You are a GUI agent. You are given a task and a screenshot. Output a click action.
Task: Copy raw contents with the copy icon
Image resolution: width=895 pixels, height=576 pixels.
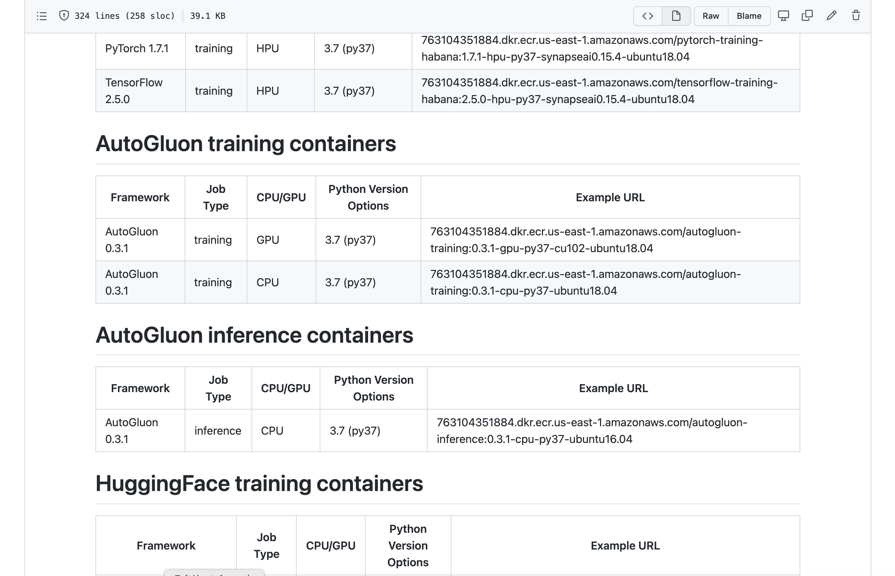807,16
